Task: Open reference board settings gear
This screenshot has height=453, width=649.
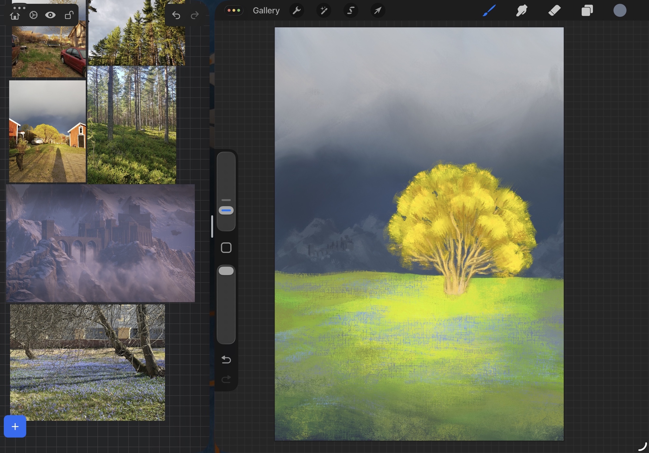Action: click(x=33, y=15)
